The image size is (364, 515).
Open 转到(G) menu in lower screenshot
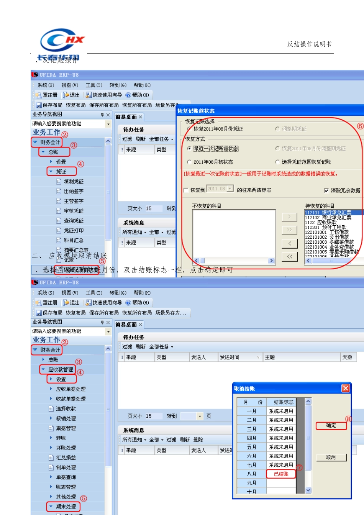pos(118,293)
